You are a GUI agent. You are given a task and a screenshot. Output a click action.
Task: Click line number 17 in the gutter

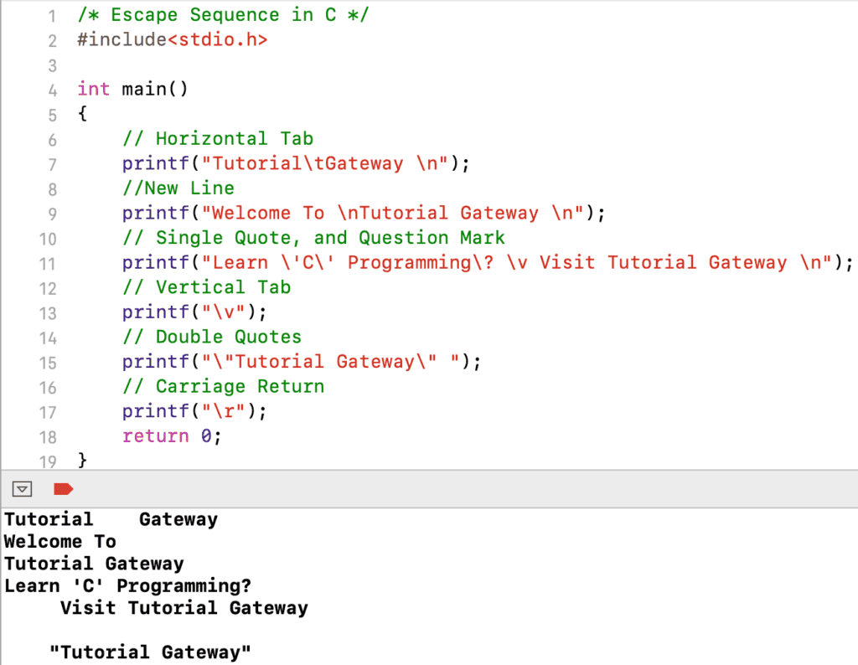[x=48, y=410]
